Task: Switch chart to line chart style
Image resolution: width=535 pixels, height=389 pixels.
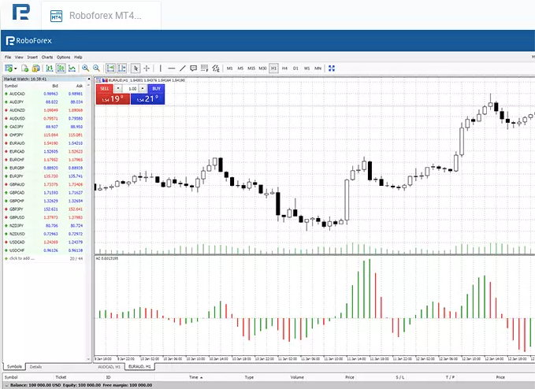Action: point(71,69)
